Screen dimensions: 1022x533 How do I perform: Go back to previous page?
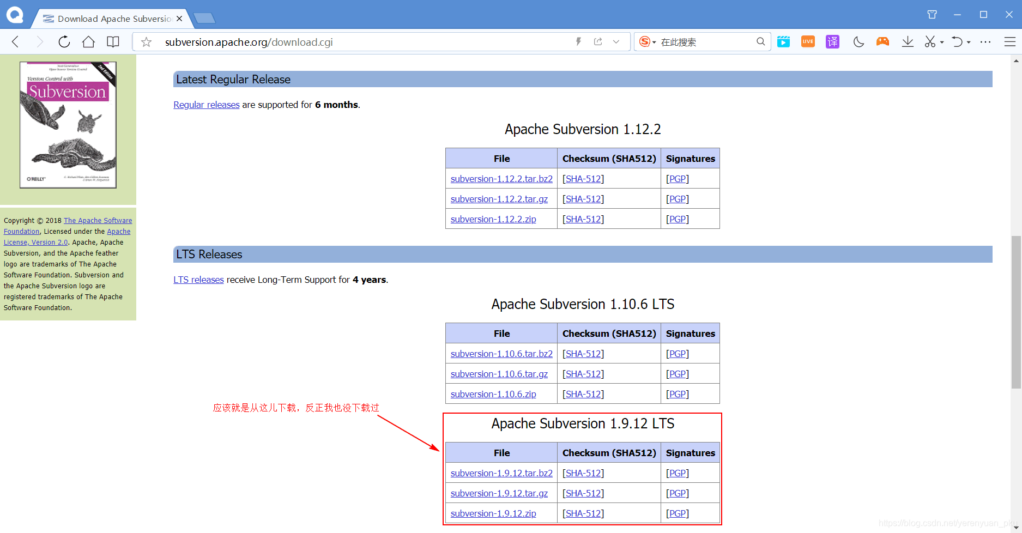click(x=15, y=42)
